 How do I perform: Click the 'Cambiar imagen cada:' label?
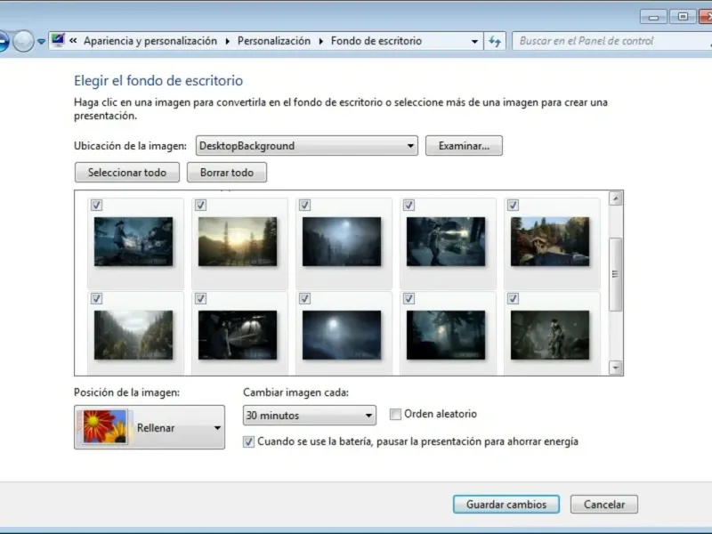296,392
